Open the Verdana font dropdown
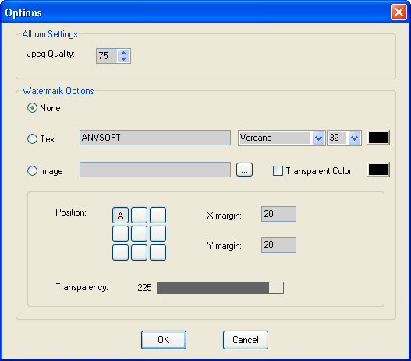Screen dimensions: 411x361 pyautogui.click(x=318, y=138)
